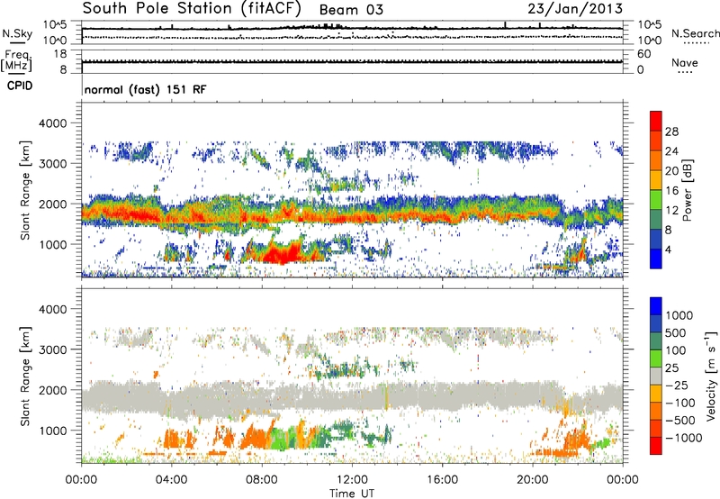Click the 'Nave' legend label
The image size is (720, 499).
tap(685, 62)
